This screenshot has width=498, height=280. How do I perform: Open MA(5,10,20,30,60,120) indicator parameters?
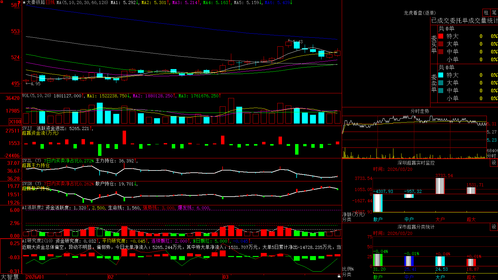click(82, 2)
